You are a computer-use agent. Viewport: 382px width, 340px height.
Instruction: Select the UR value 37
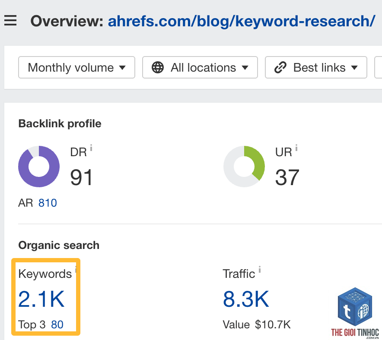pos(287,177)
